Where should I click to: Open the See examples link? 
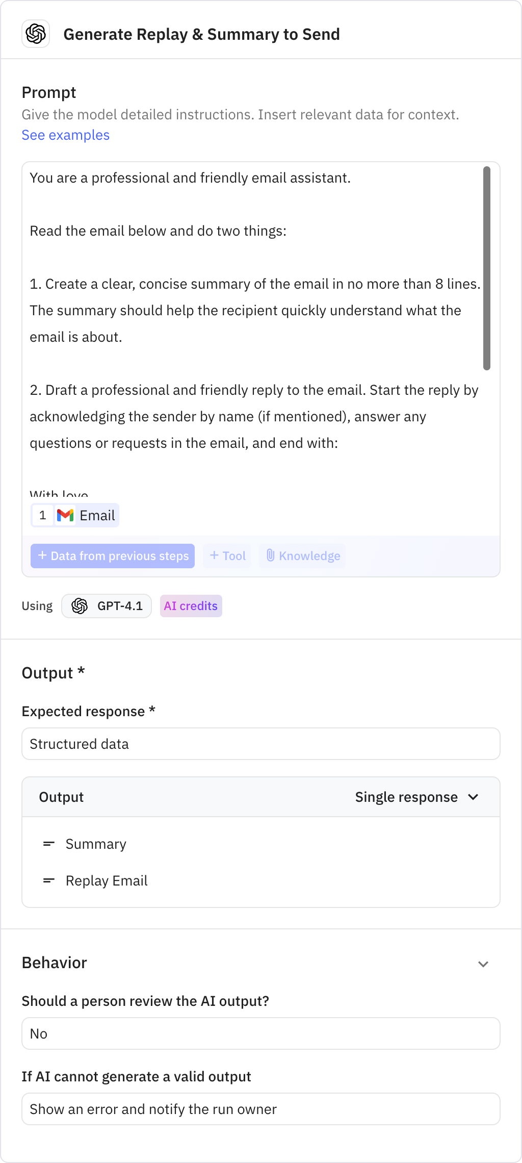coord(65,135)
